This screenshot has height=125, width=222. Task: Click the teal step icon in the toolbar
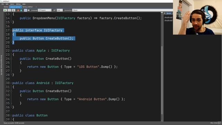21,10
